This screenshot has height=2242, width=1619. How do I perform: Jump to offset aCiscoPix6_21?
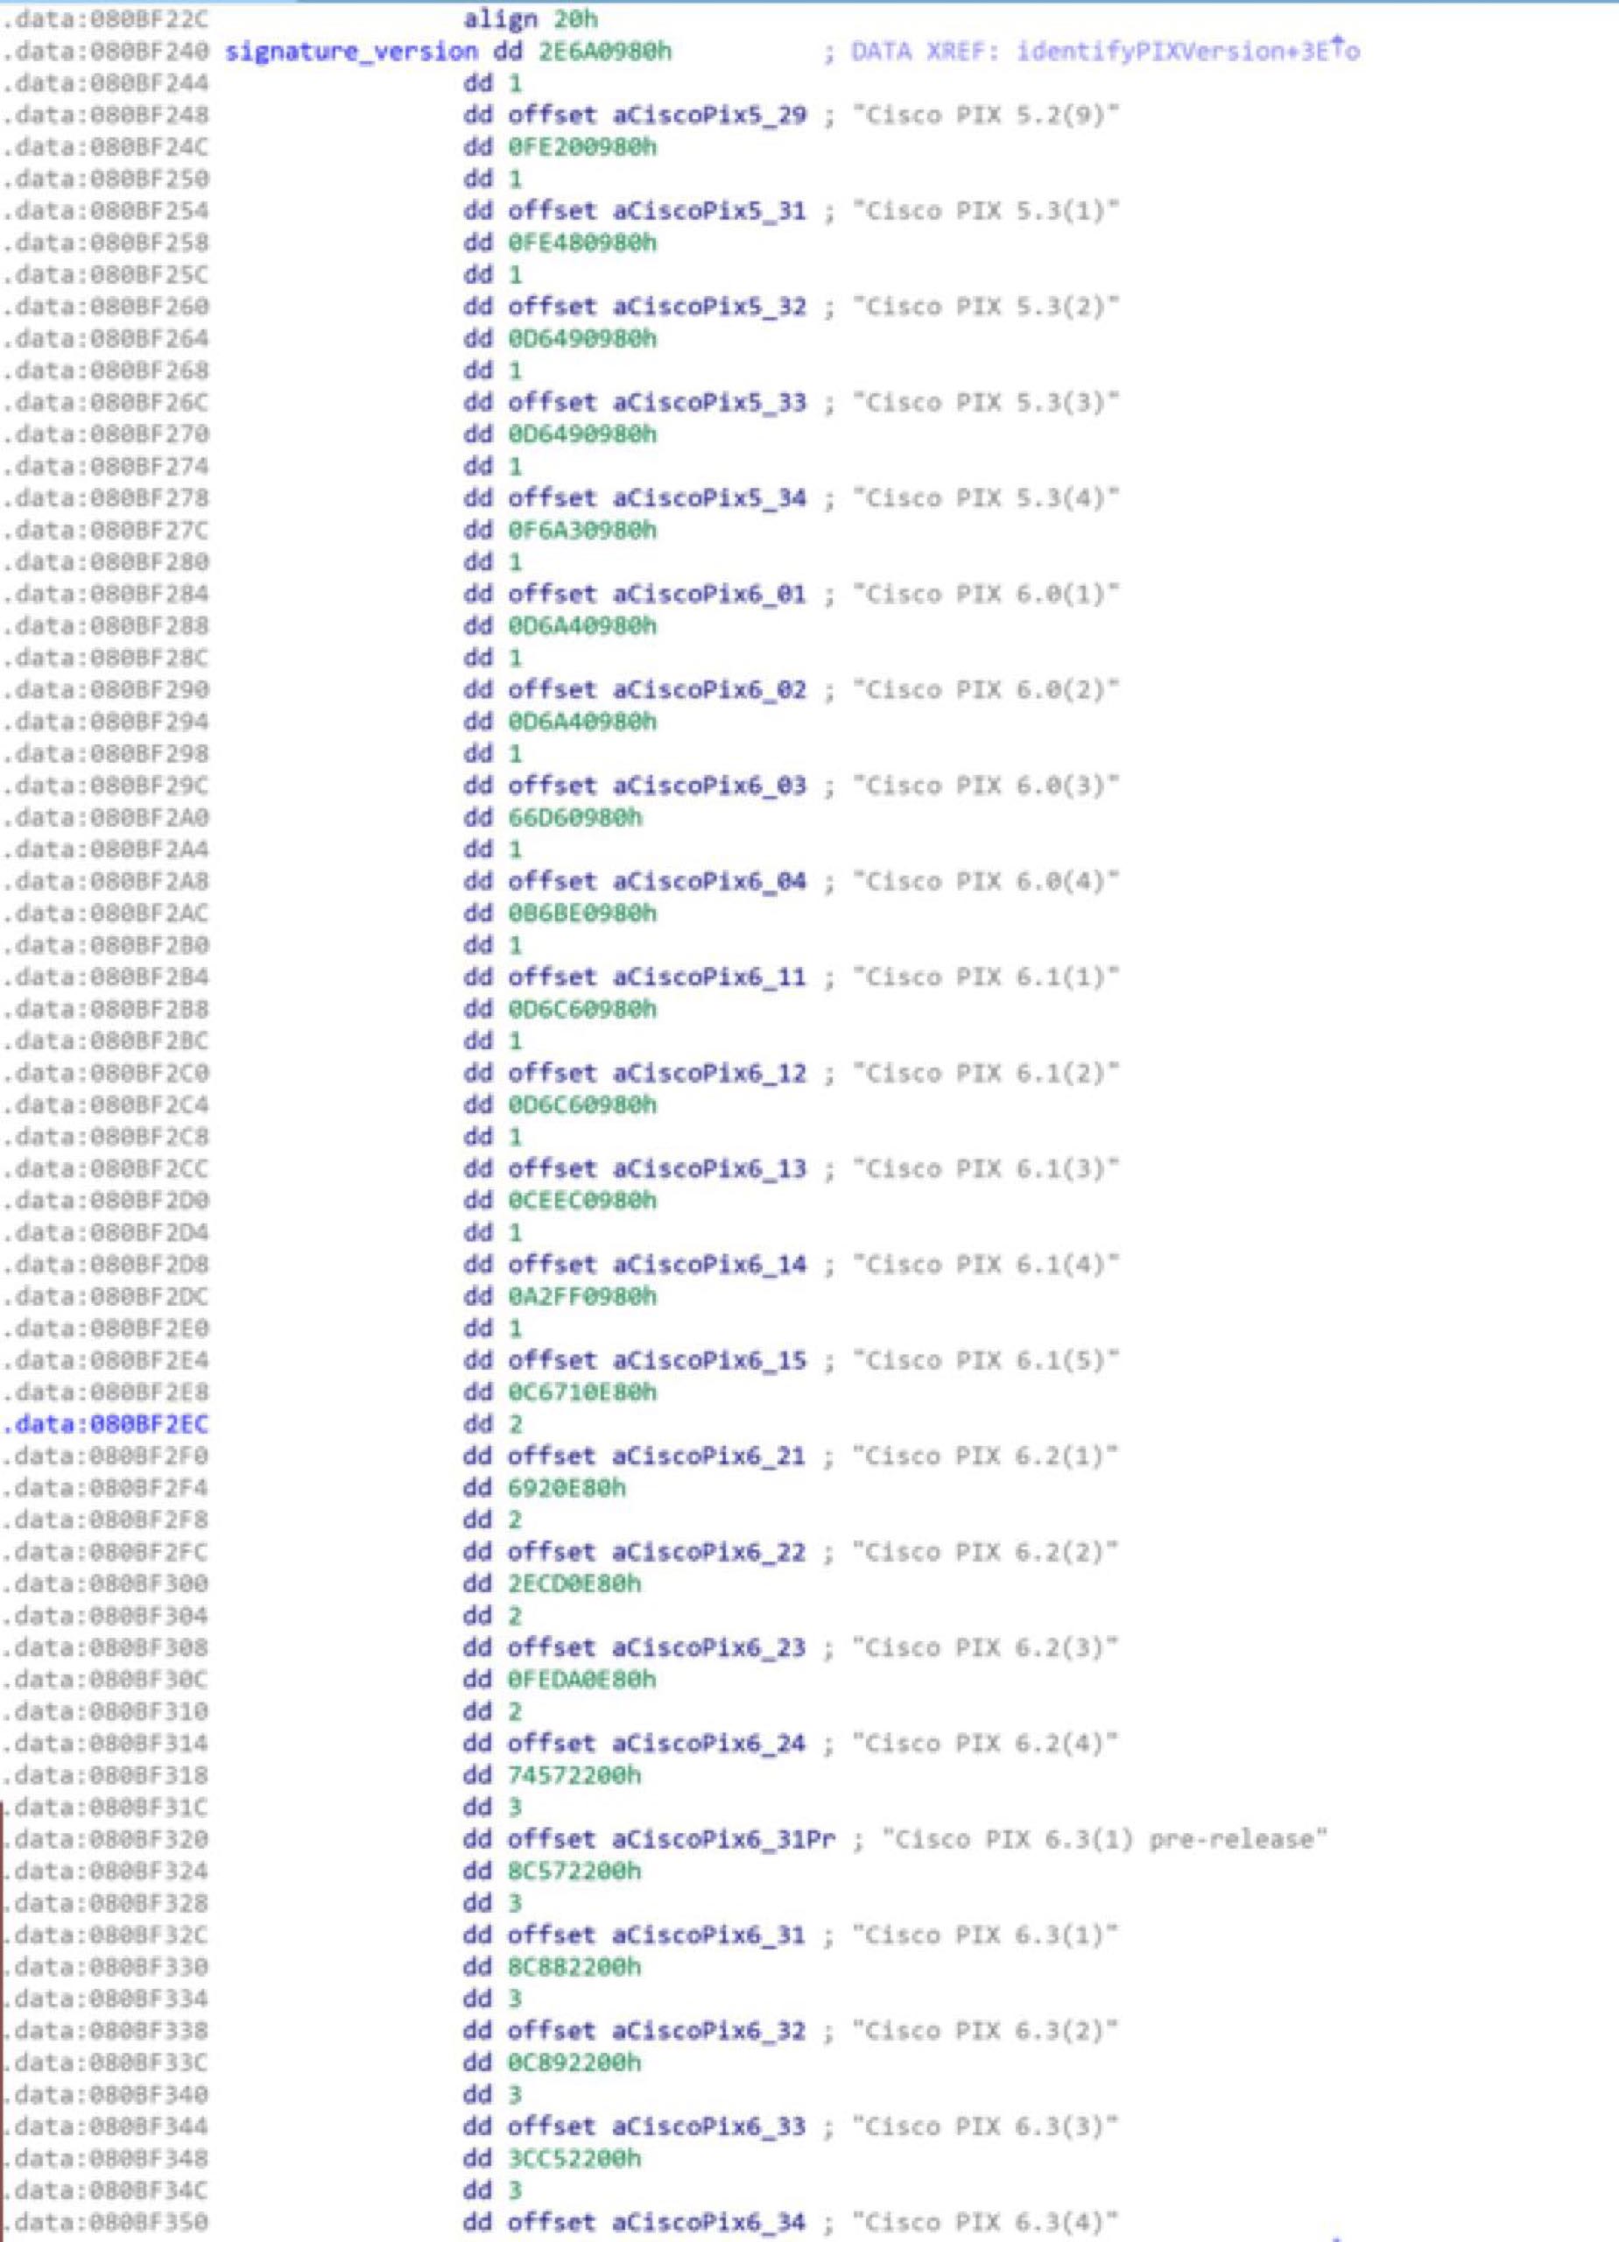coord(708,1456)
